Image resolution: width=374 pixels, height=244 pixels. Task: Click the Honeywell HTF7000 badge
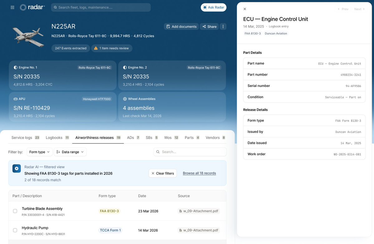pos(97,99)
